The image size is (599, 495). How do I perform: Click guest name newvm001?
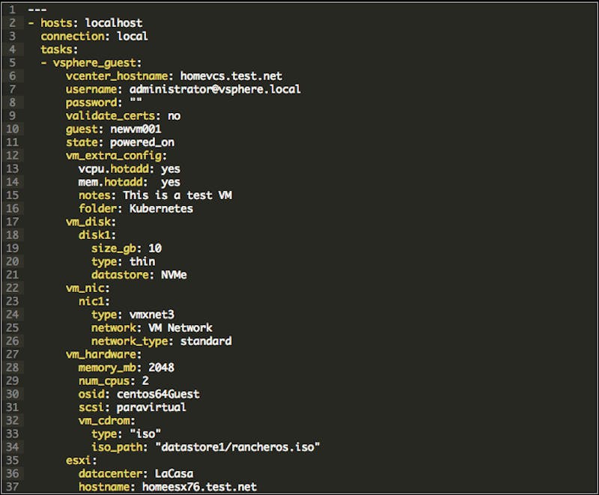pyautogui.click(x=136, y=129)
